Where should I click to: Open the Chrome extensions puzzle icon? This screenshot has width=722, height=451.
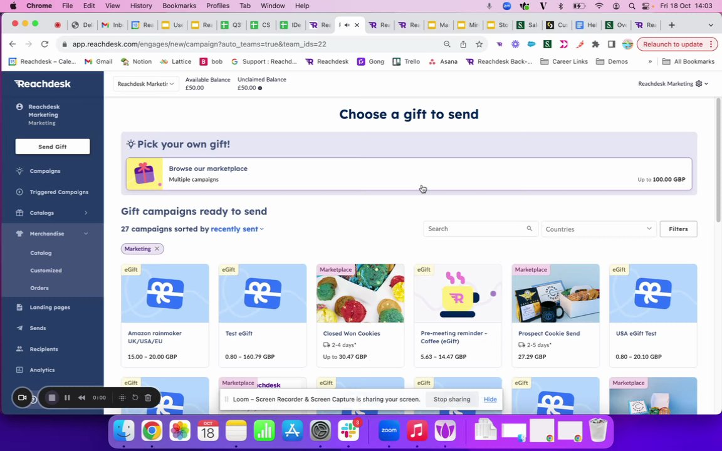(595, 44)
